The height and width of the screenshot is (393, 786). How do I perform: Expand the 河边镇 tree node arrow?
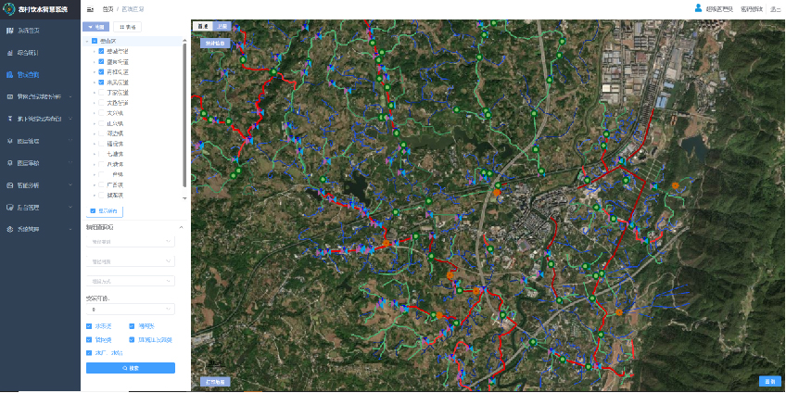[95, 133]
